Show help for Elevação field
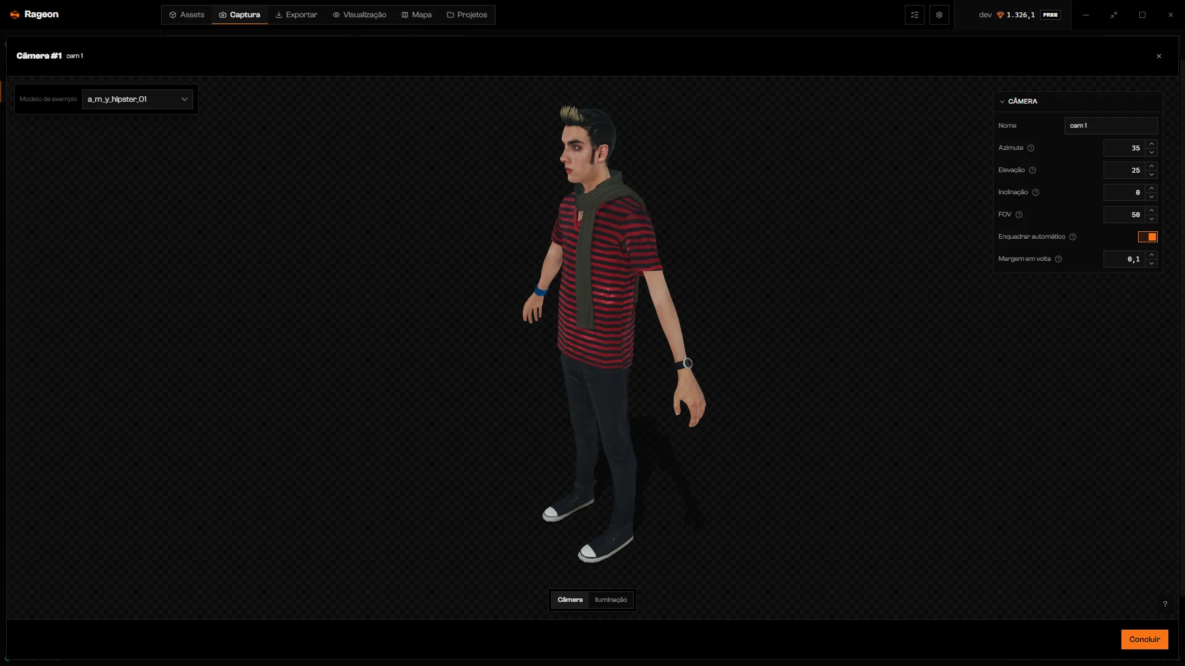 pos(1033,170)
